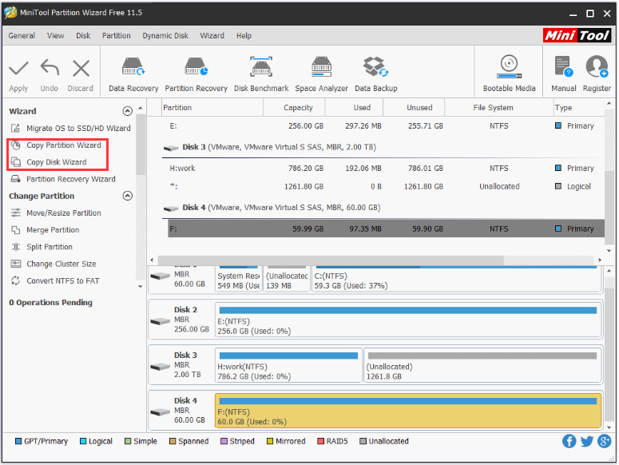Click the MiniTool logo

point(577,35)
